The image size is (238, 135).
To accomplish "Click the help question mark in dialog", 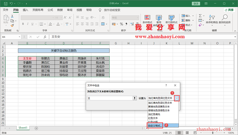I will (x=166, y=85).
